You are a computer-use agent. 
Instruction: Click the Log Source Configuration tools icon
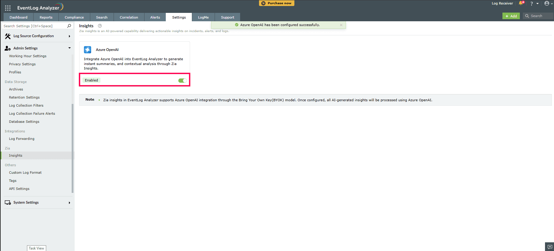(x=8, y=36)
